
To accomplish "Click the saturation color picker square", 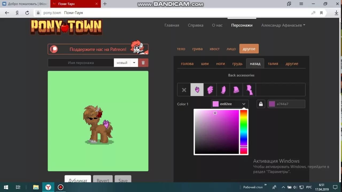I will (x=217, y=132).
